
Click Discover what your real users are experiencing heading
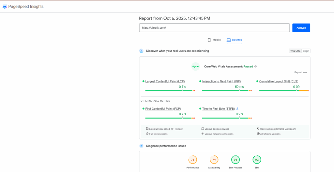177,51
